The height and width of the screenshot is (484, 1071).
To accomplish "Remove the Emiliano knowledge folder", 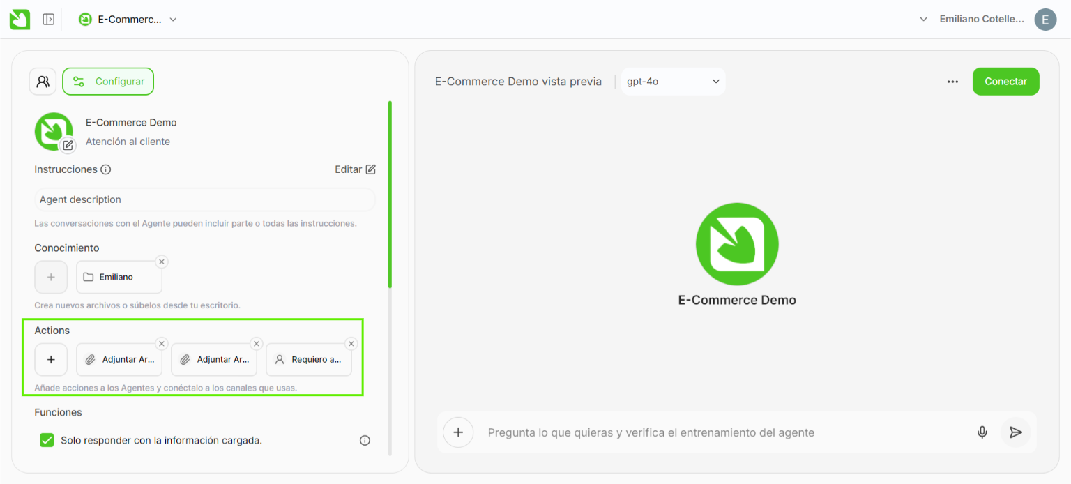I will (162, 262).
